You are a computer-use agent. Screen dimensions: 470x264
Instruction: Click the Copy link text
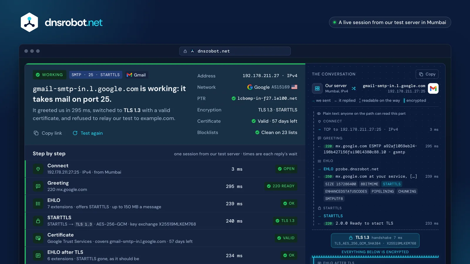pyautogui.click(x=52, y=133)
